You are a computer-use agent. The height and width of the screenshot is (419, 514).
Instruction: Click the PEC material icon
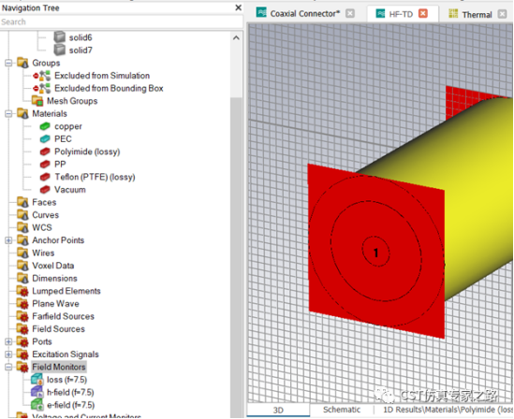pyautogui.click(x=45, y=138)
